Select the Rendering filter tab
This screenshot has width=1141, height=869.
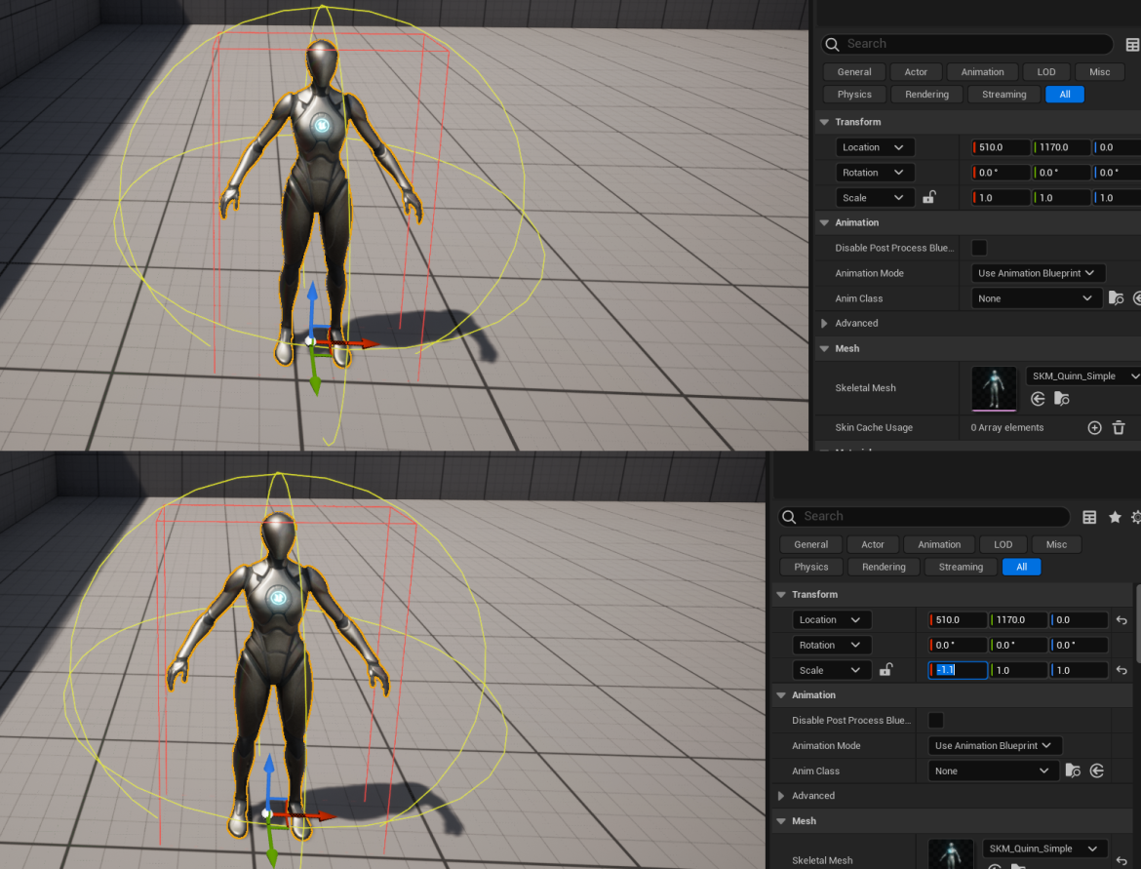925,94
